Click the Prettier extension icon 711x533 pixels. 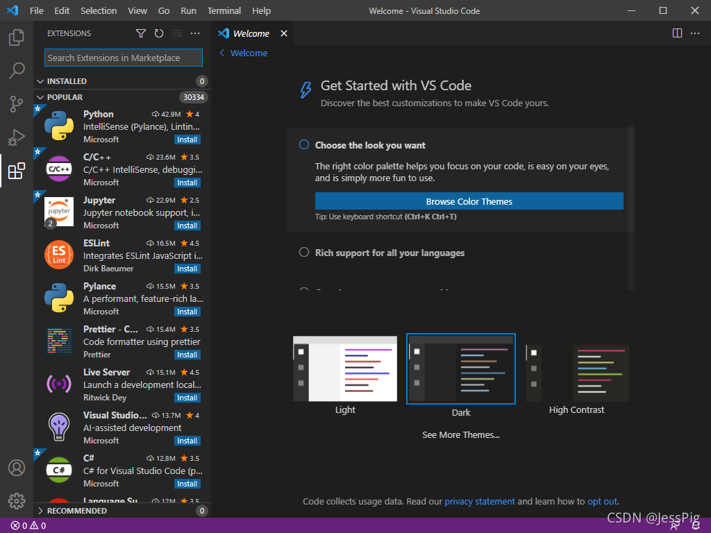pos(59,341)
